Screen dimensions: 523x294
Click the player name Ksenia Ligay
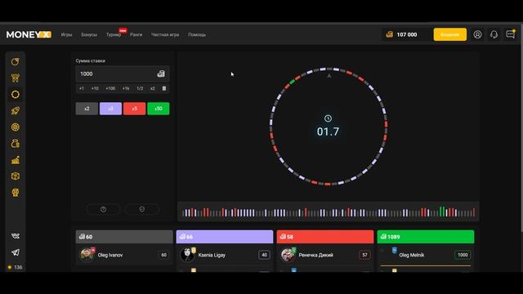pos(212,255)
